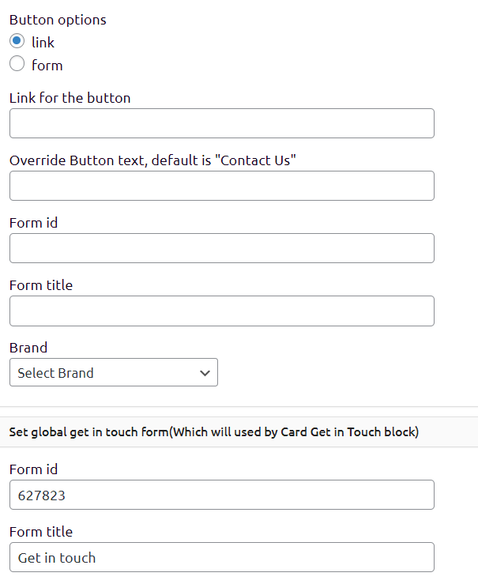Select the "form" radio button
This screenshot has width=478, height=584.
17,65
